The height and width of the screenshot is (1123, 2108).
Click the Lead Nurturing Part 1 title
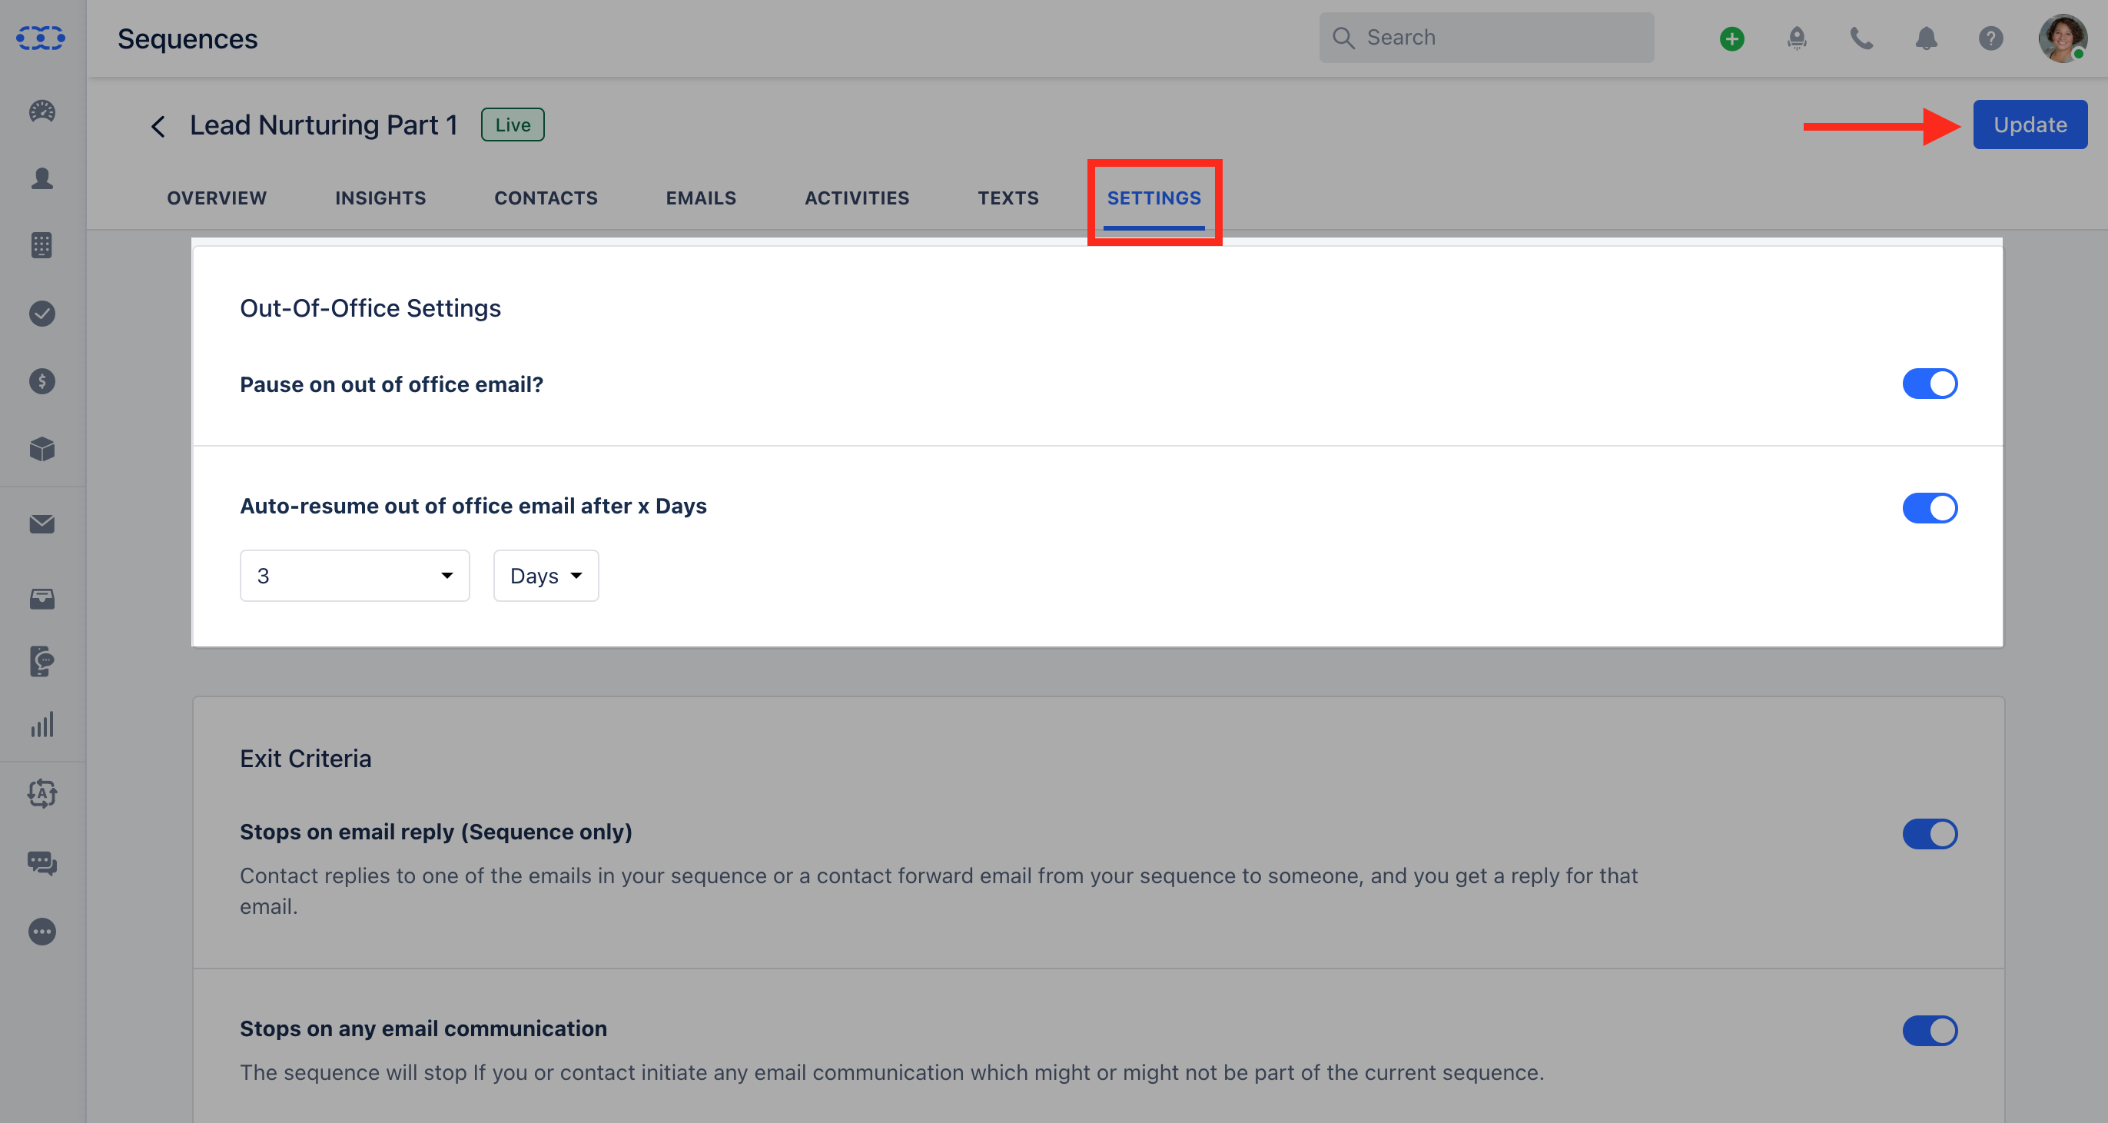point(324,125)
